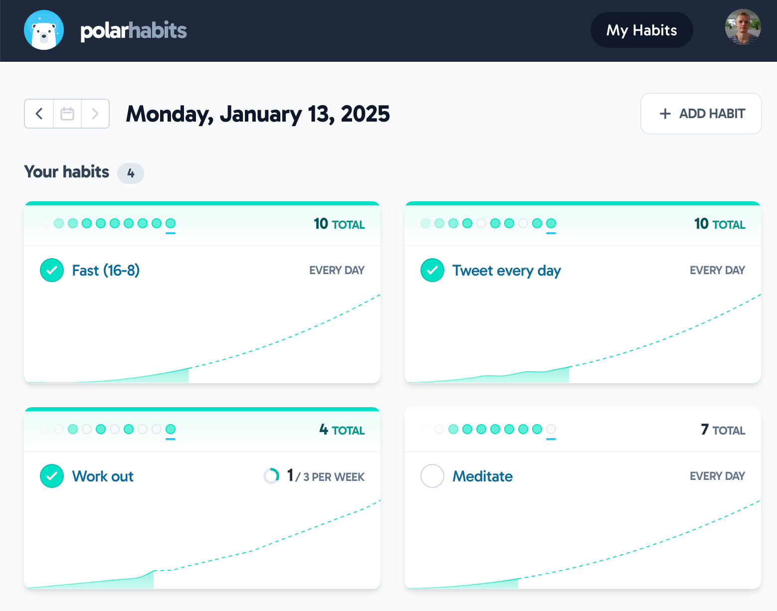Toggle the Work out habit checkmark

[x=52, y=476]
